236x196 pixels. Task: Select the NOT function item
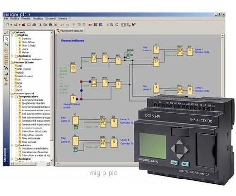click(19, 90)
